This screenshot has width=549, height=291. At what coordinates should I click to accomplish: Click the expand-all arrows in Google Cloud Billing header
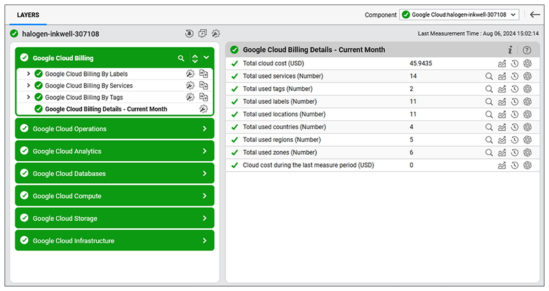[x=195, y=58]
